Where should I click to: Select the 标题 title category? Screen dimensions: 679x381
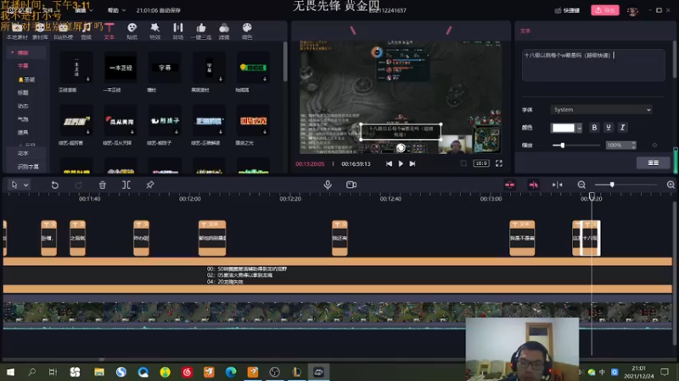pos(23,92)
